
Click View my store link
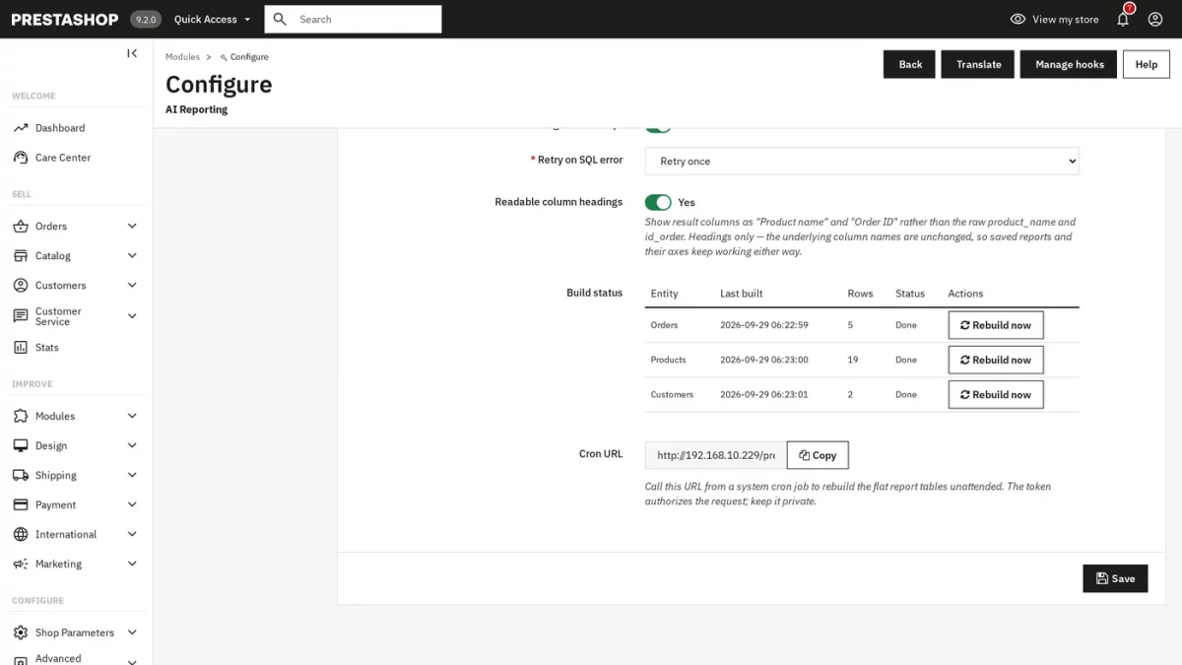pyautogui.click(x=1065, y=19)
